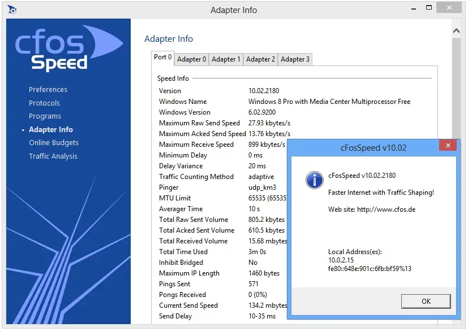
Task: Click the Speed Info section heading
Action: tap(173, 78)
